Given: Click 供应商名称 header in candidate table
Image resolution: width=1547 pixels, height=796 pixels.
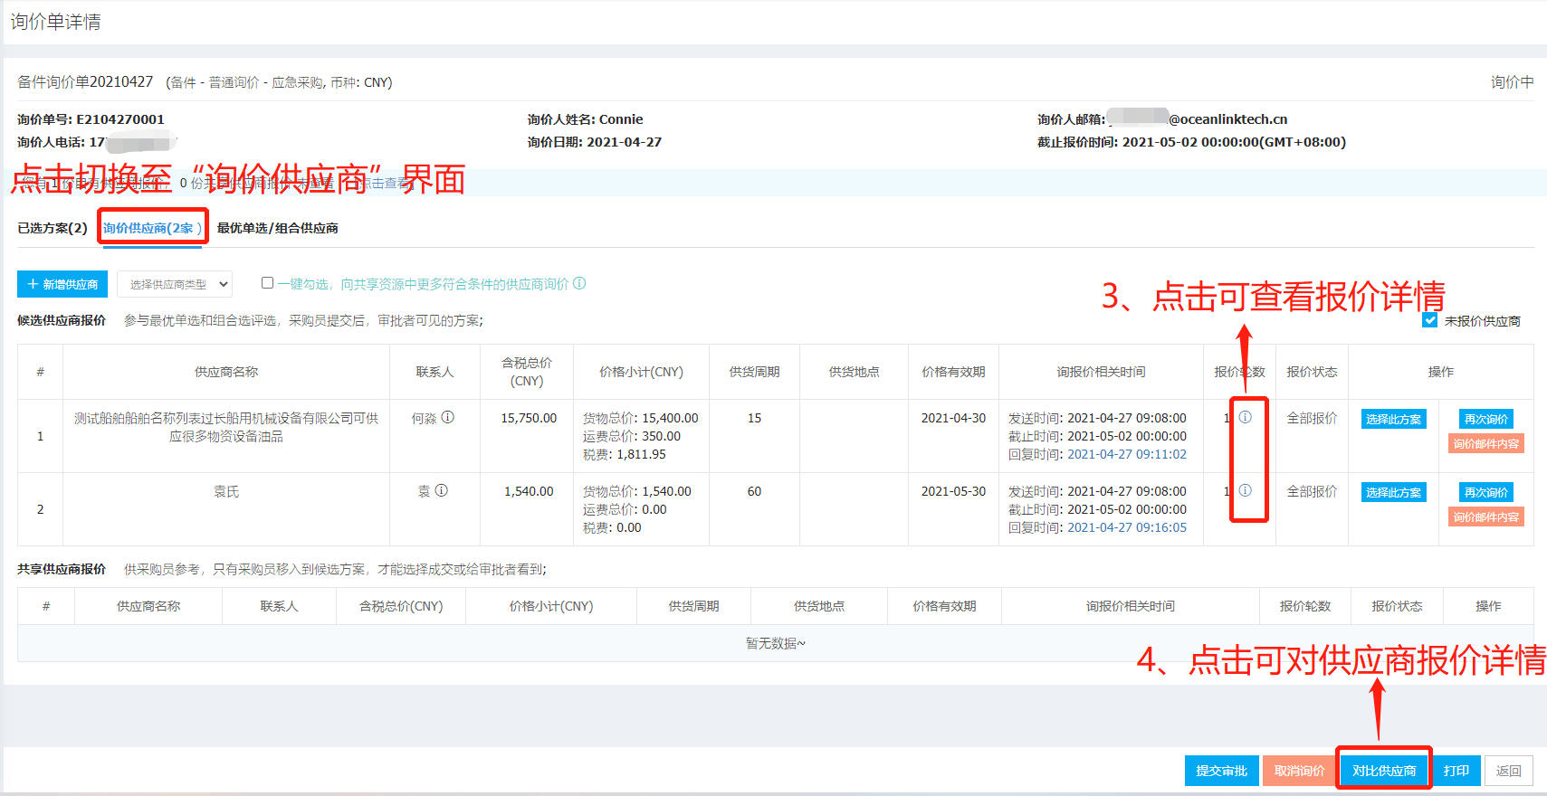Looking at the screenshot, I should 226,372.
